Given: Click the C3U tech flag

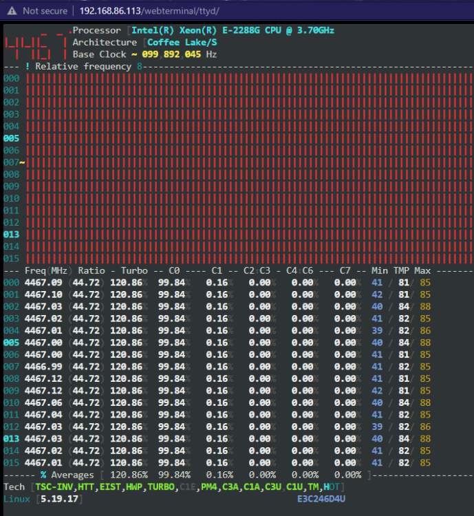Looking at the screenshot, I should point(273,487).
